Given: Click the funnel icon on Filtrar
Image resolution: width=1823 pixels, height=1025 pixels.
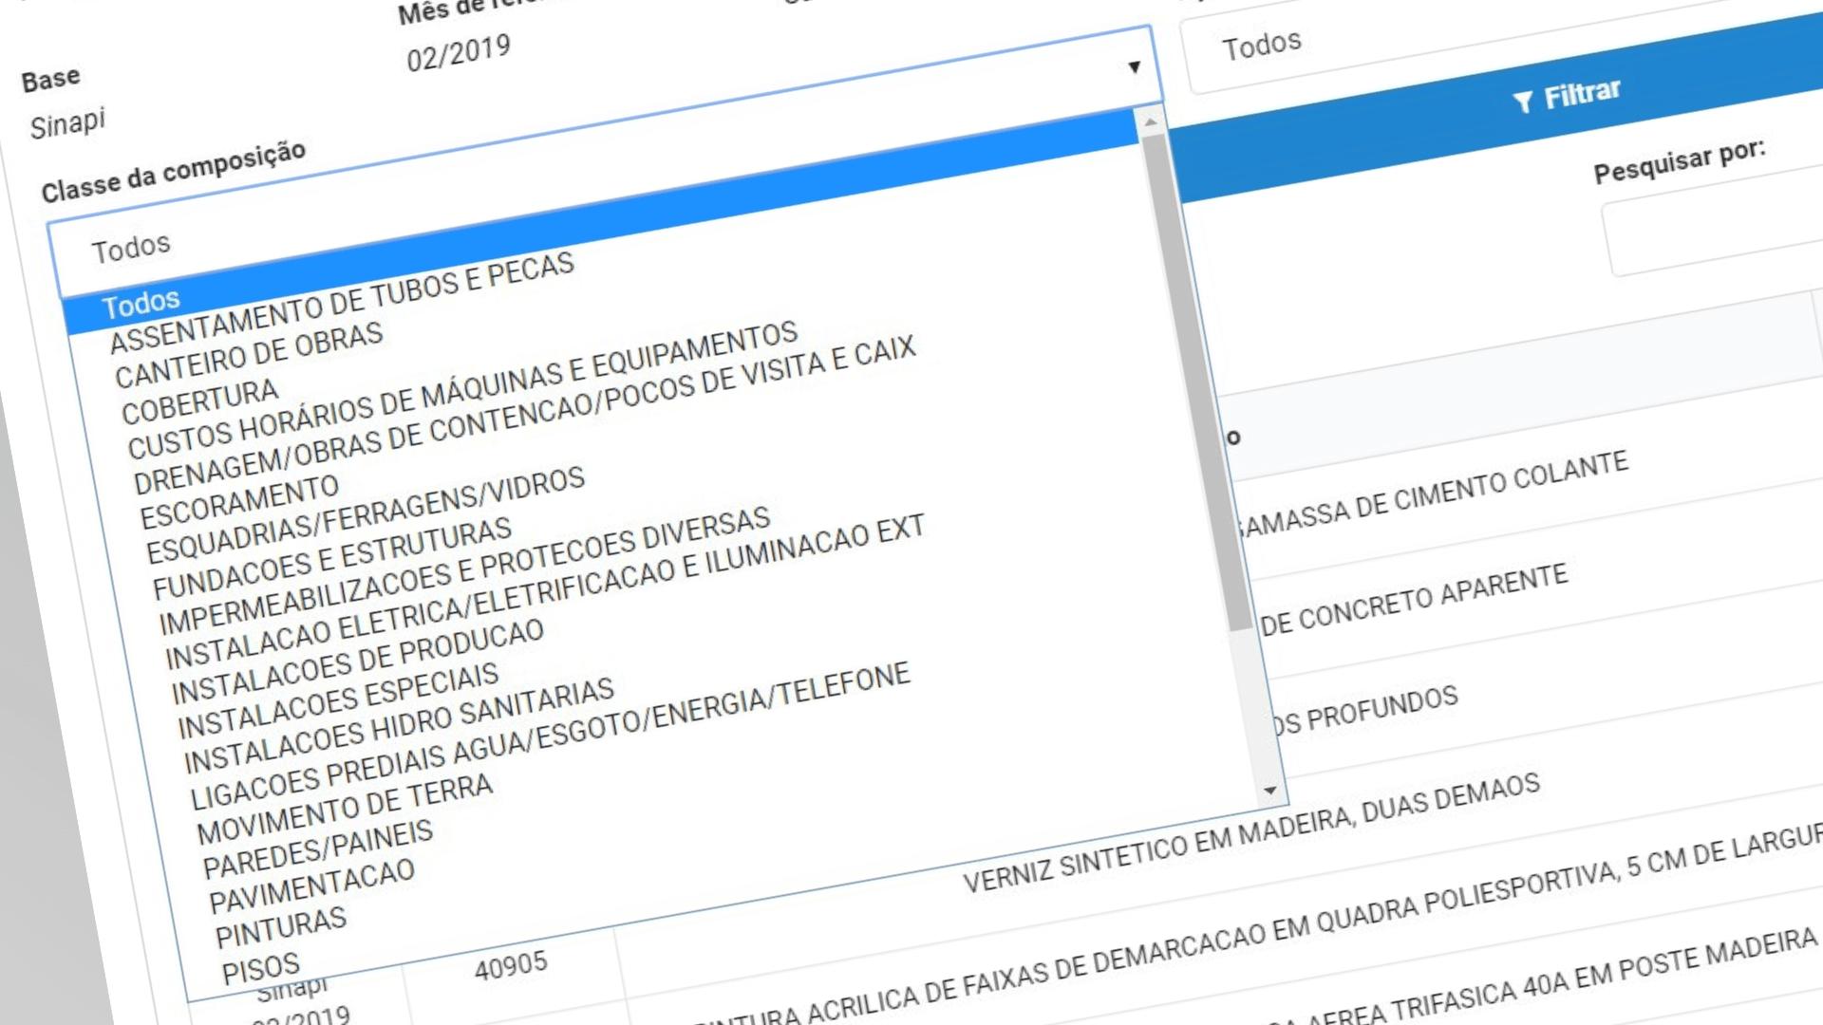Looking at the screenshot, I should pos(1522,101).
